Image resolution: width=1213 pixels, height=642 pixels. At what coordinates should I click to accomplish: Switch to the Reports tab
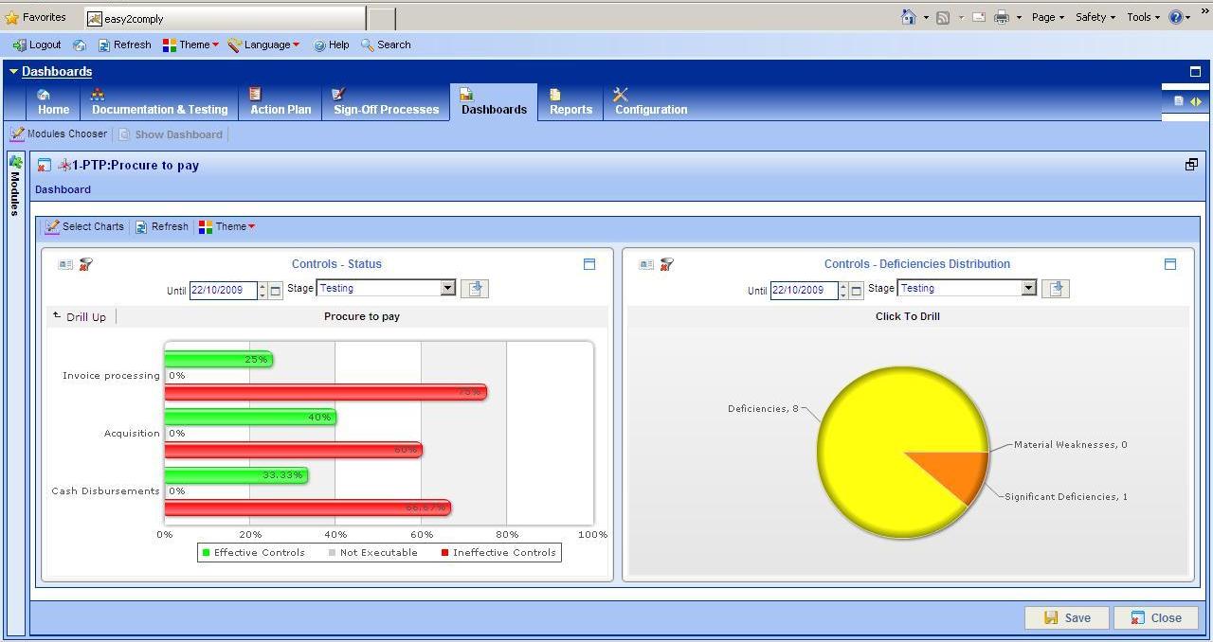pos(570,102)
